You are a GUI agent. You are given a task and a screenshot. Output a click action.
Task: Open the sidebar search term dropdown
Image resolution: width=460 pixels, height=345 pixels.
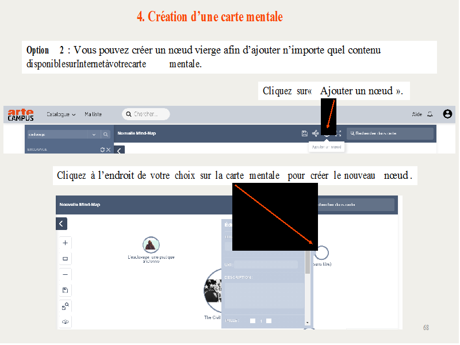coord(94,134)
